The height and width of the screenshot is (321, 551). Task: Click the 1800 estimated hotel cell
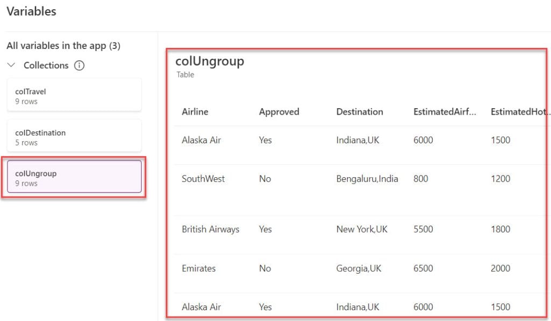500,229
